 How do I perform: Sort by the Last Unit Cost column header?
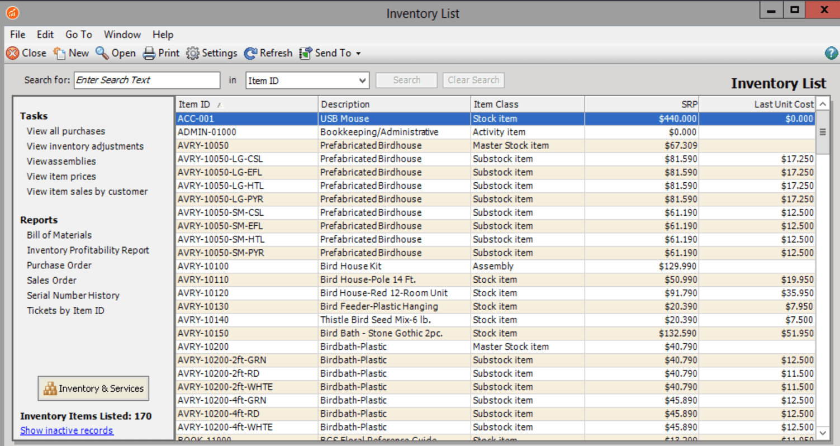[x=757, y=104]
